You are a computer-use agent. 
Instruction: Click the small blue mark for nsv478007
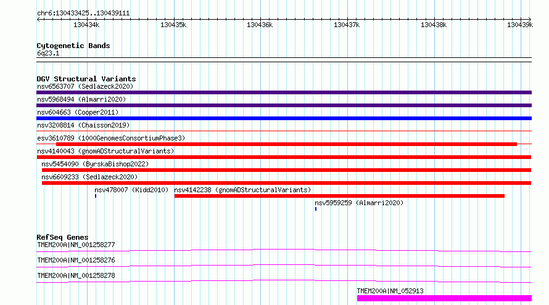click(96, 196)
